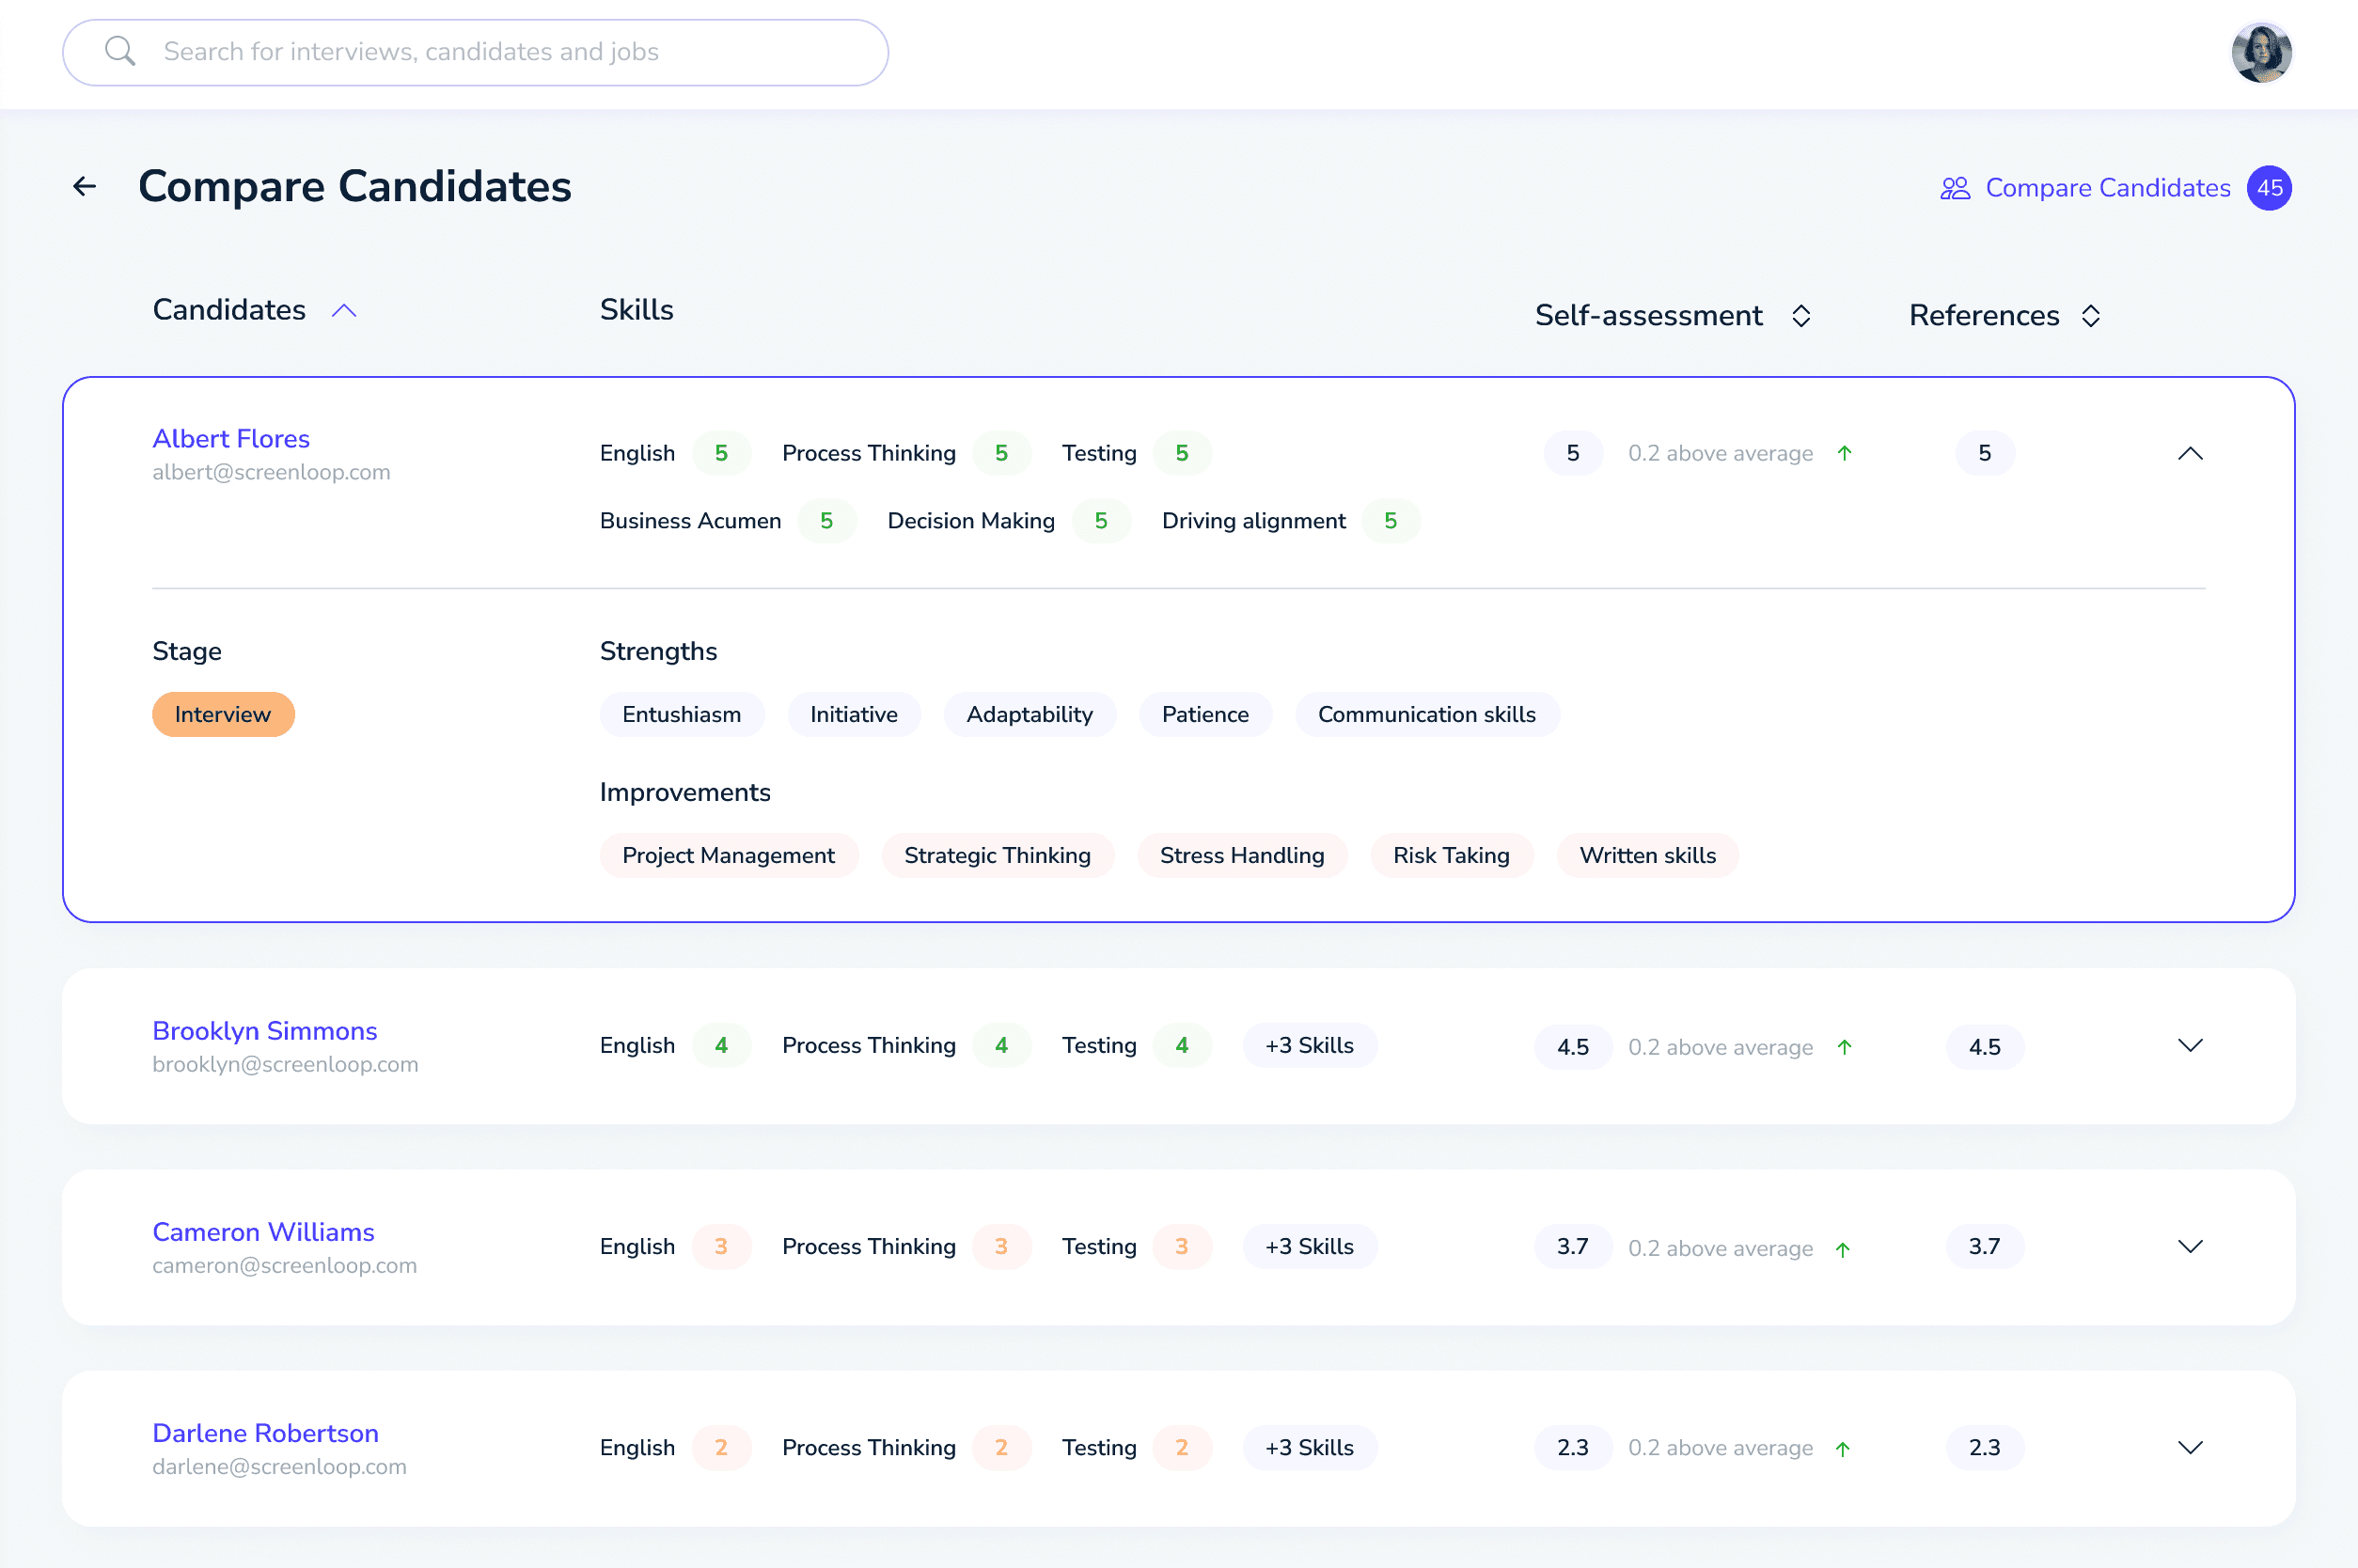Viewport: 2358px width, 1568px height.
Task: Sort by References sort icon
Action: 2090,316
